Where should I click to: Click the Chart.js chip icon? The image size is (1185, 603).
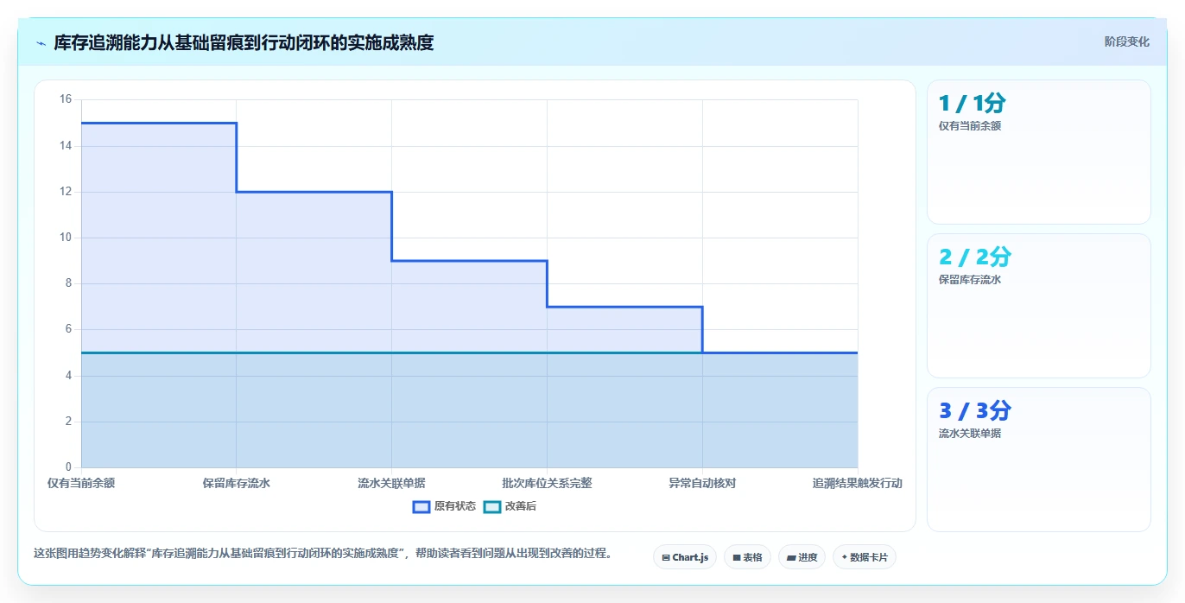pyautogui.click(x=666, y=558)
